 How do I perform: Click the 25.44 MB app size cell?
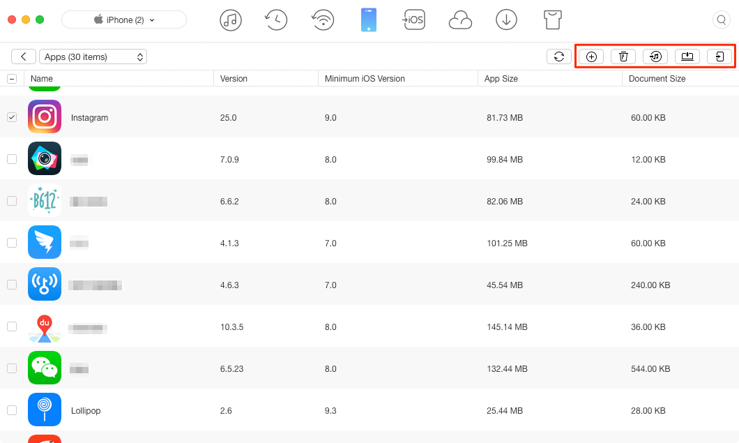tap(505, 411)
